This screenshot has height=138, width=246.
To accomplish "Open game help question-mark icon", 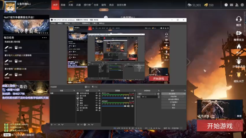I will (x=226, y=5).
